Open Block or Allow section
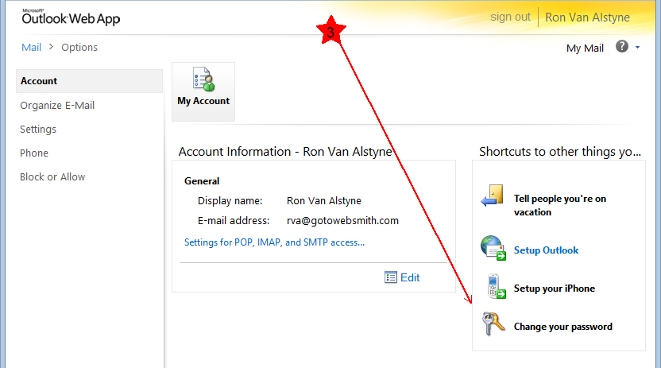The image size is (661, 368). tap(52, 177)
